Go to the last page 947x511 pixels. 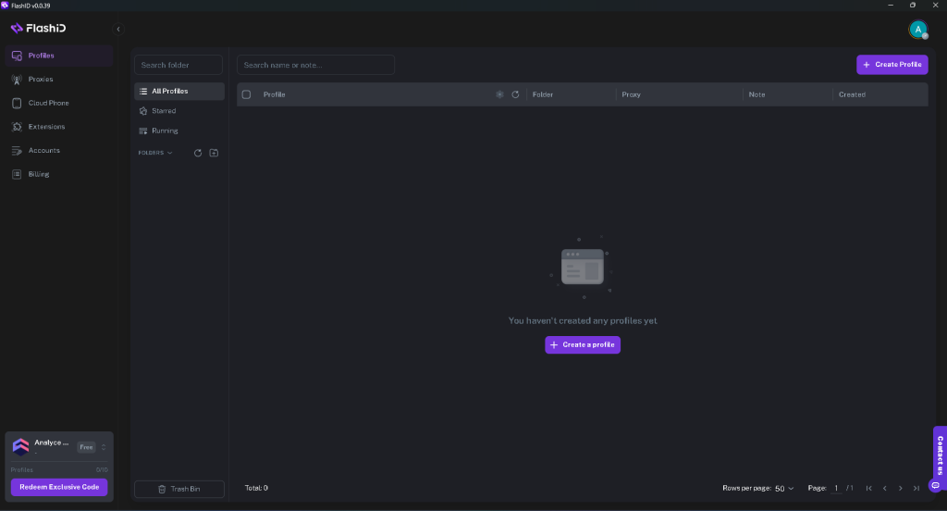pyautogui.click(x=916, y=488)
